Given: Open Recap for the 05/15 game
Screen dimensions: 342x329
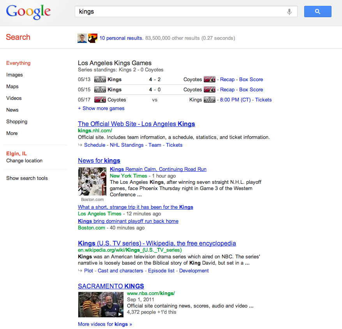Looking at the screenshot, I should coord(227,90).
